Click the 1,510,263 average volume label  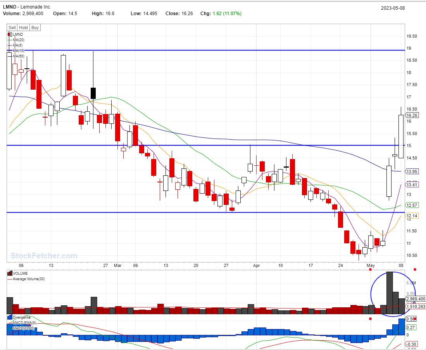click(x=416, y=307)
